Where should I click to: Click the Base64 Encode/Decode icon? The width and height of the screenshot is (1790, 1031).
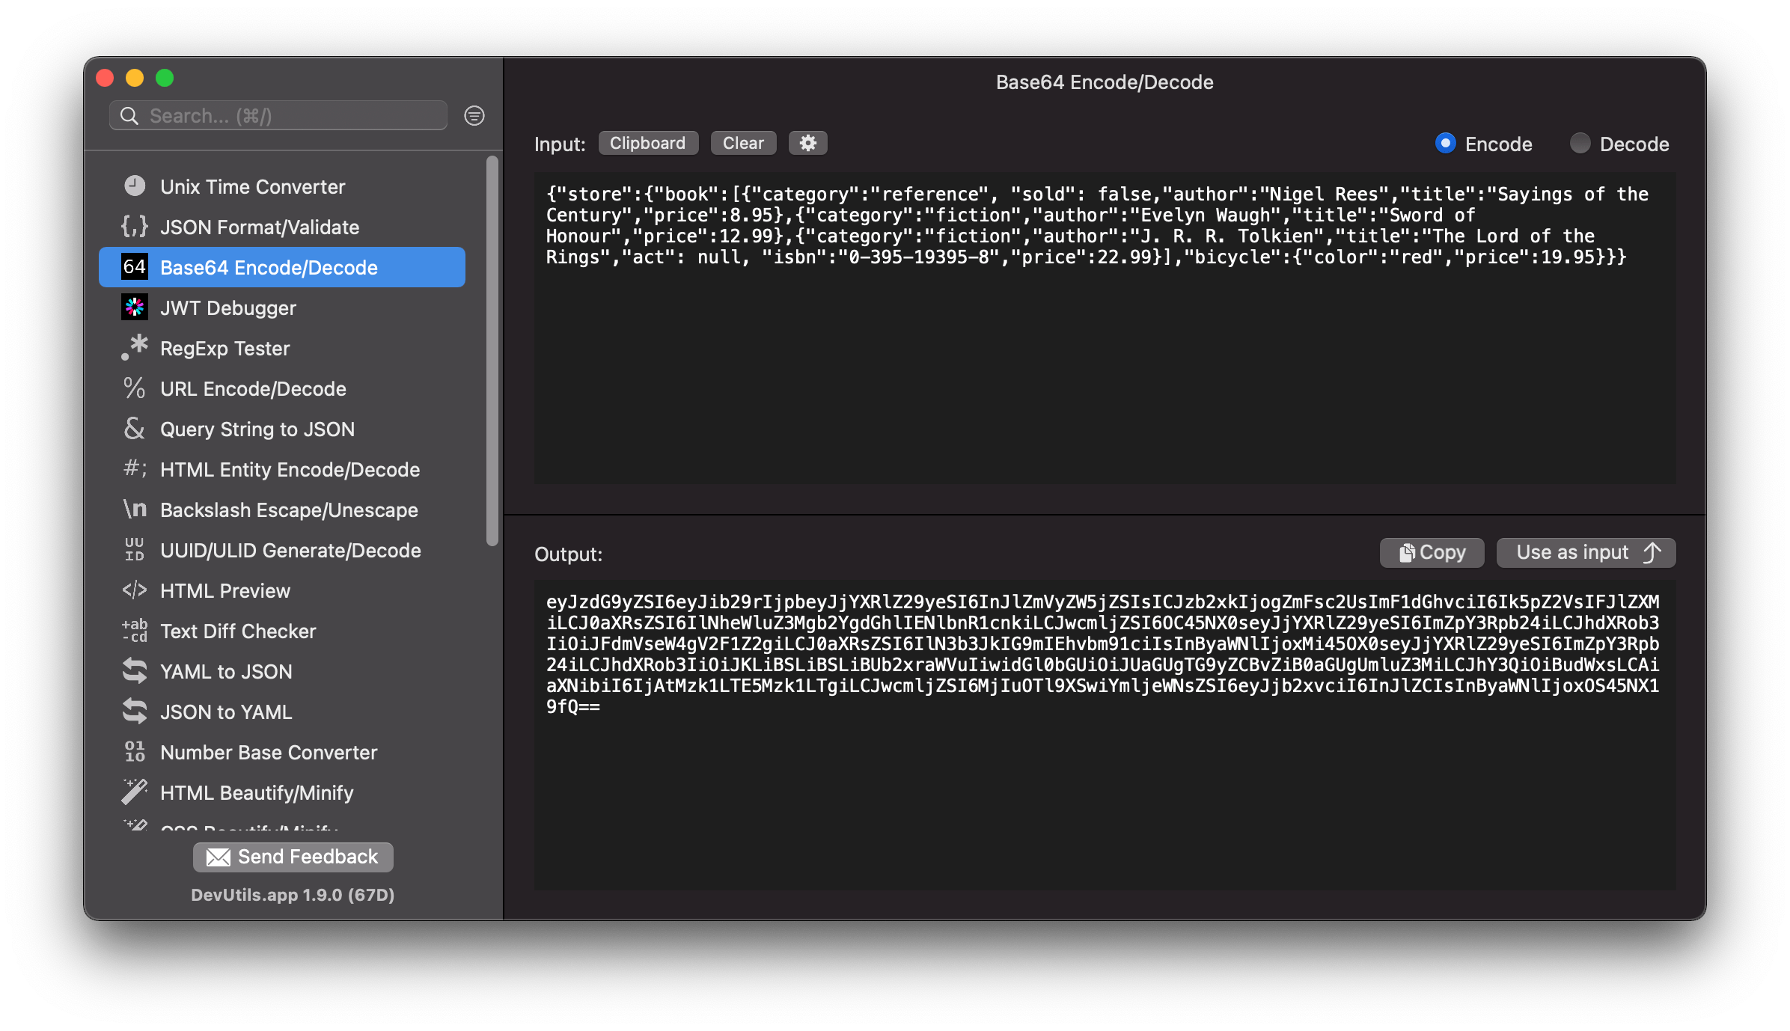pos(136,266)
